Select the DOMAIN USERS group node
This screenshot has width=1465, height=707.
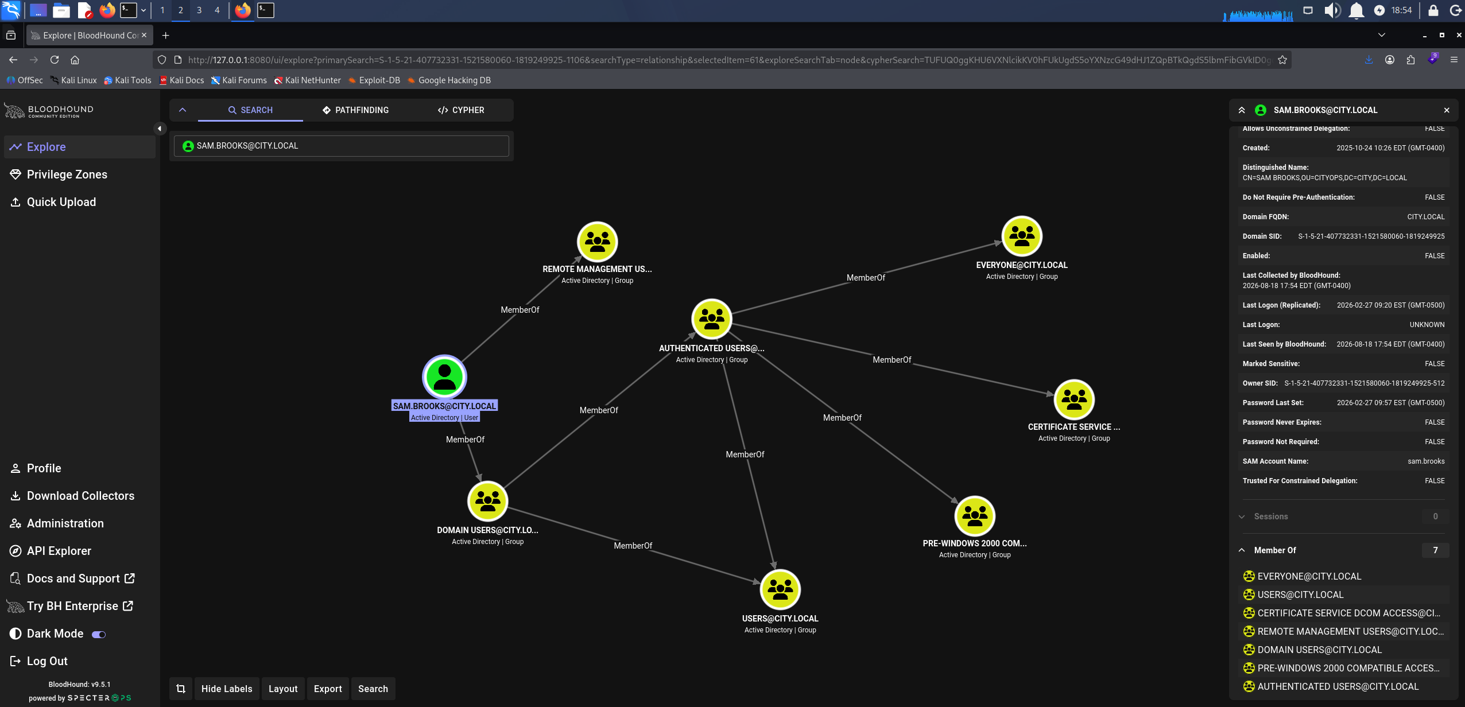pos(487,501)
